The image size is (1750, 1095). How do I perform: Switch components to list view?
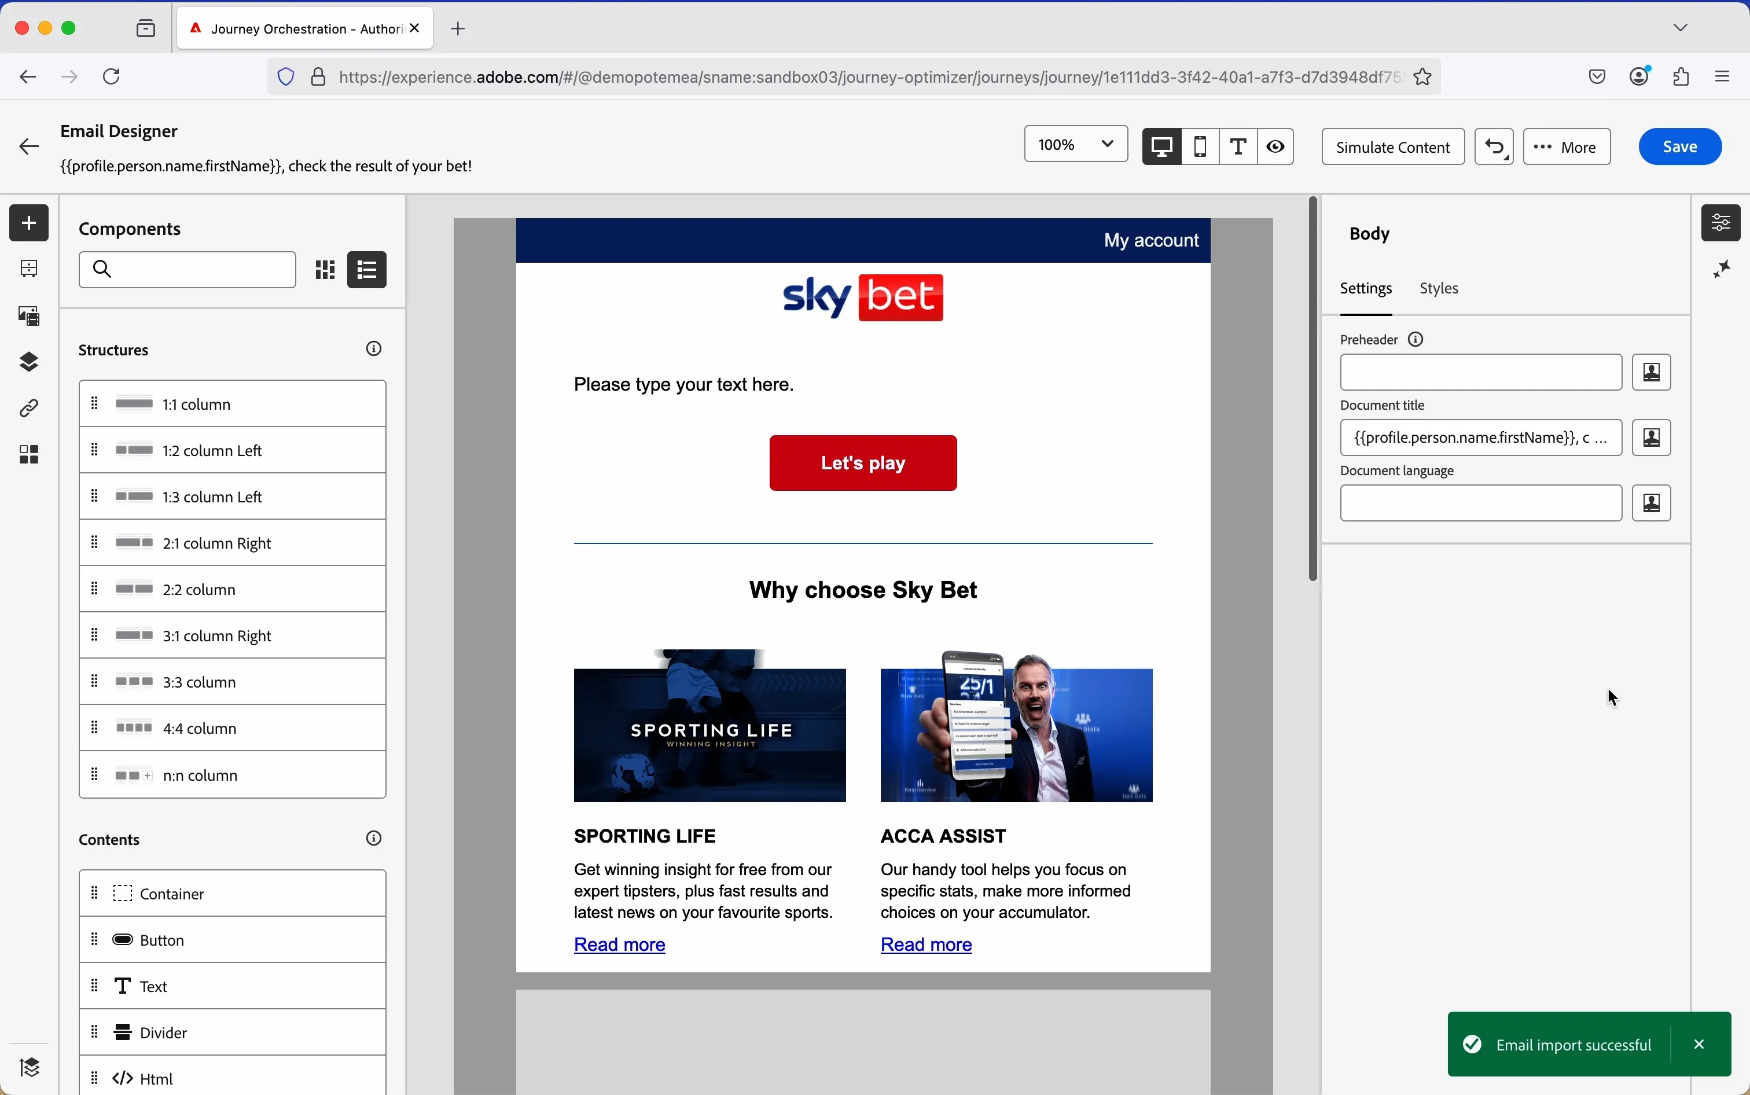click(368, 270)
